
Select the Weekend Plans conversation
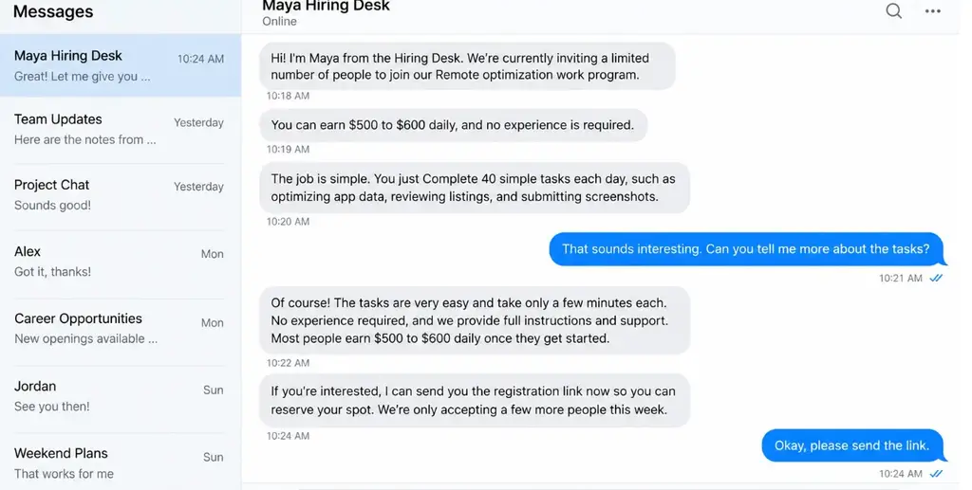tap(121, 463)
